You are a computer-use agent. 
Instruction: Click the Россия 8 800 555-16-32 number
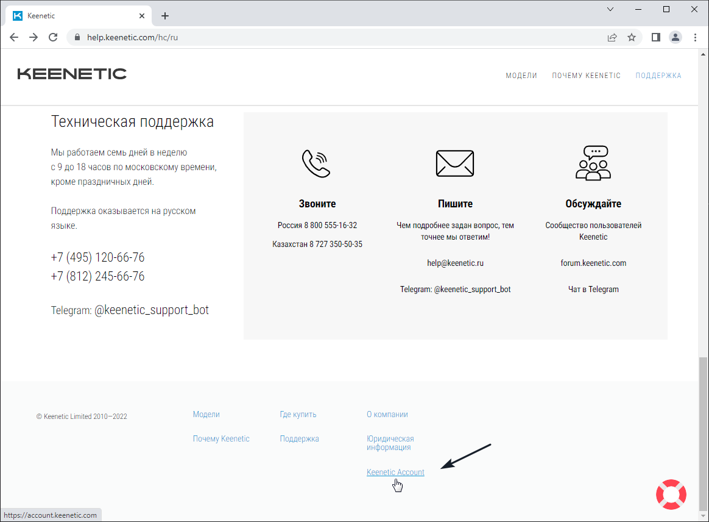(x=317, y=225)
